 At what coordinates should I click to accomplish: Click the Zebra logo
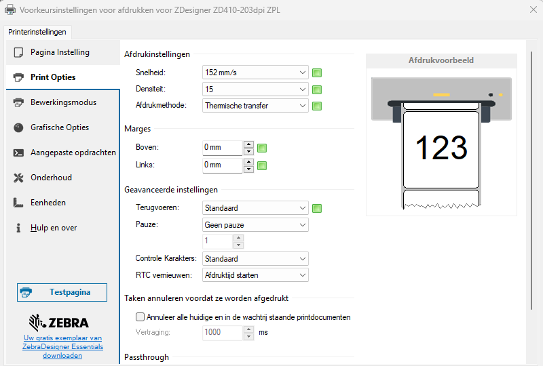(x=59, y=322)
